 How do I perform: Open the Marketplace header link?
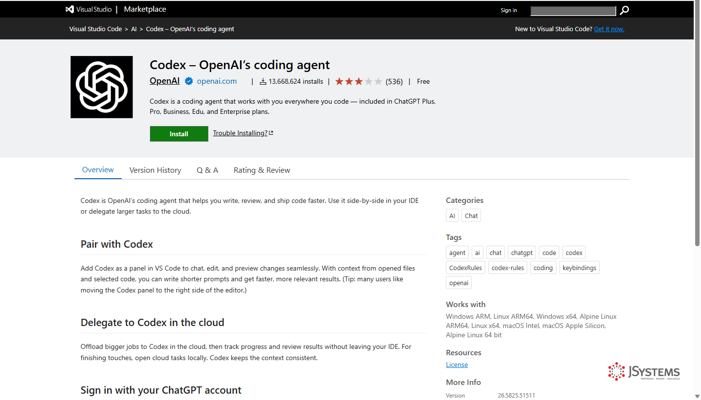pos(145,9)
